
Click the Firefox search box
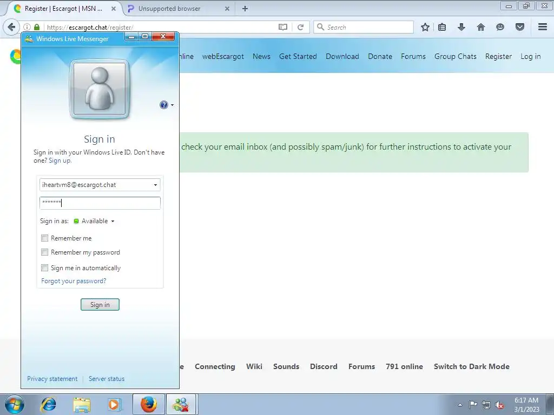(x=363, y=27)
